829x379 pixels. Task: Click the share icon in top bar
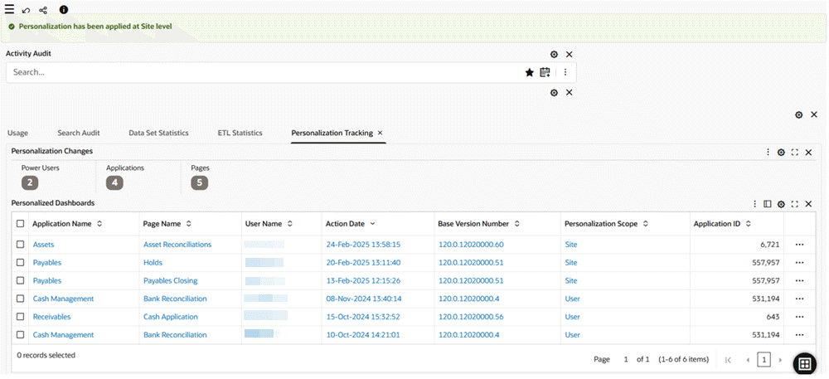[x=43, y=10]
